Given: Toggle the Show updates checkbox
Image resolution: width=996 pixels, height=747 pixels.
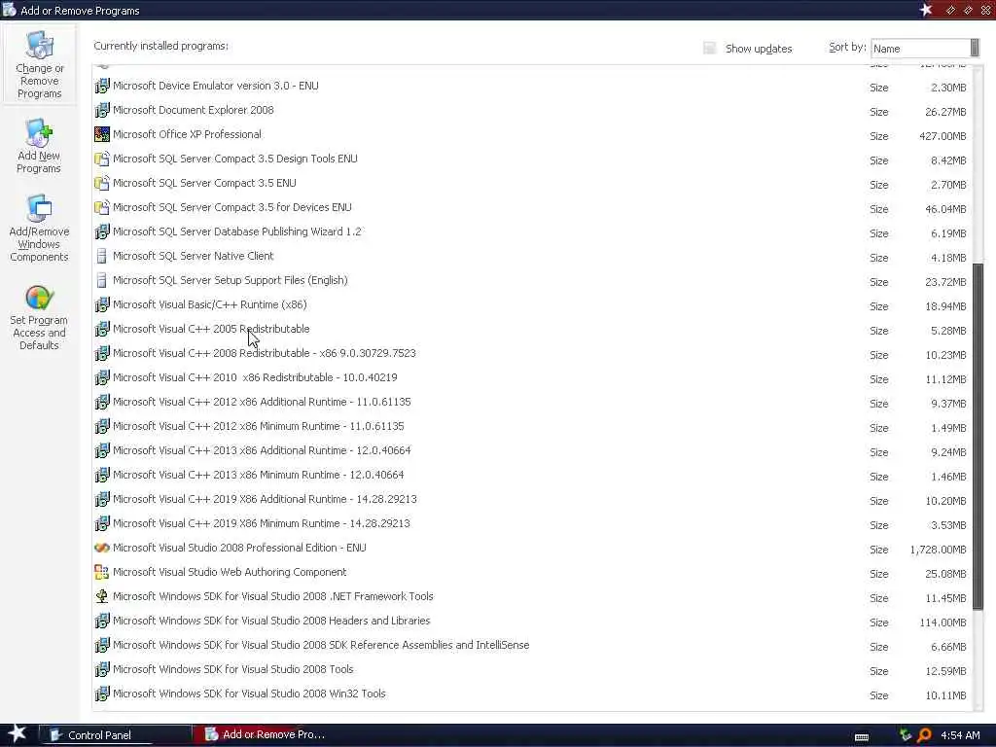Looking at the screenshot, I should (709, 49).
